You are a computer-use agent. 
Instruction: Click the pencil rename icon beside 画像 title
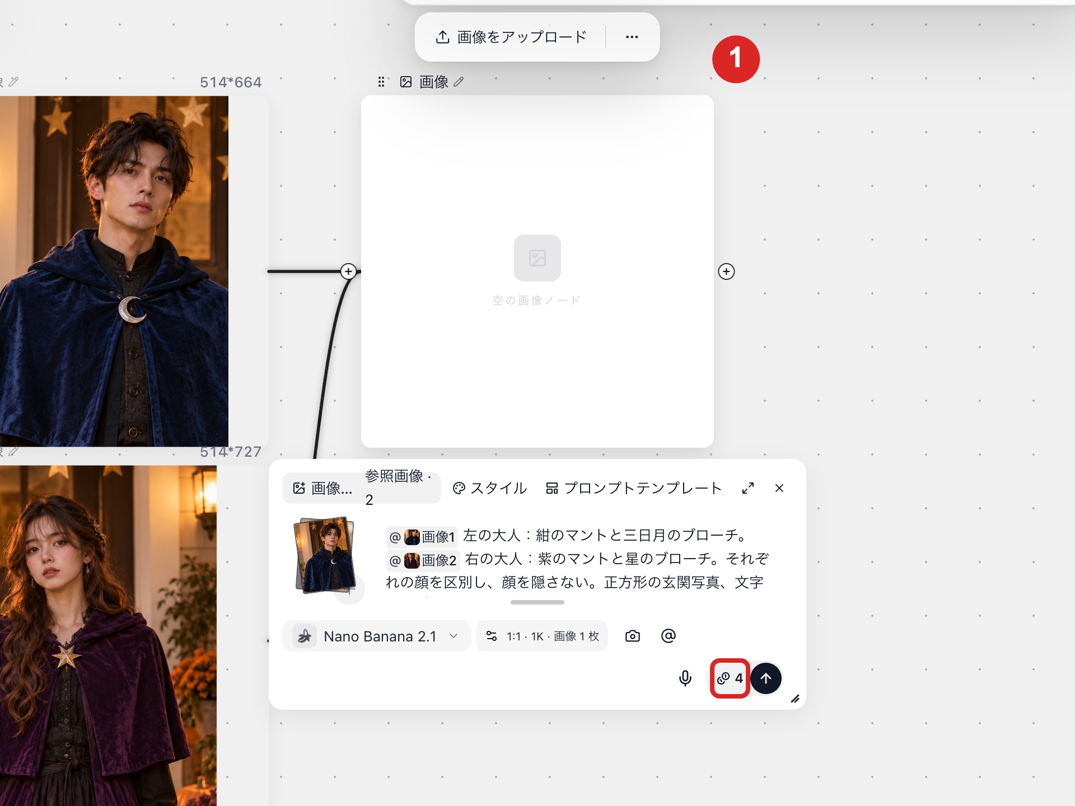pyautogui.click(x=459, y=82)
